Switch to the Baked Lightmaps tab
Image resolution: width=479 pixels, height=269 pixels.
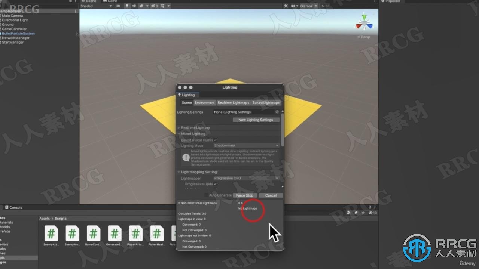266,103
